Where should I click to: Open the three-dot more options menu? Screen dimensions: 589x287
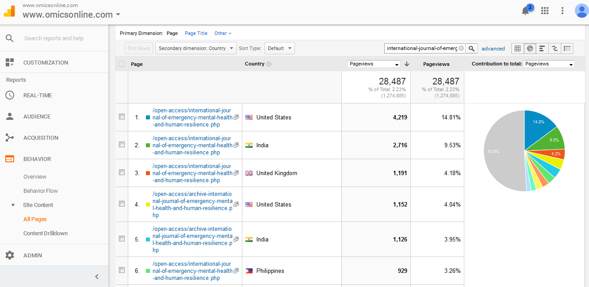coord(562,11)
